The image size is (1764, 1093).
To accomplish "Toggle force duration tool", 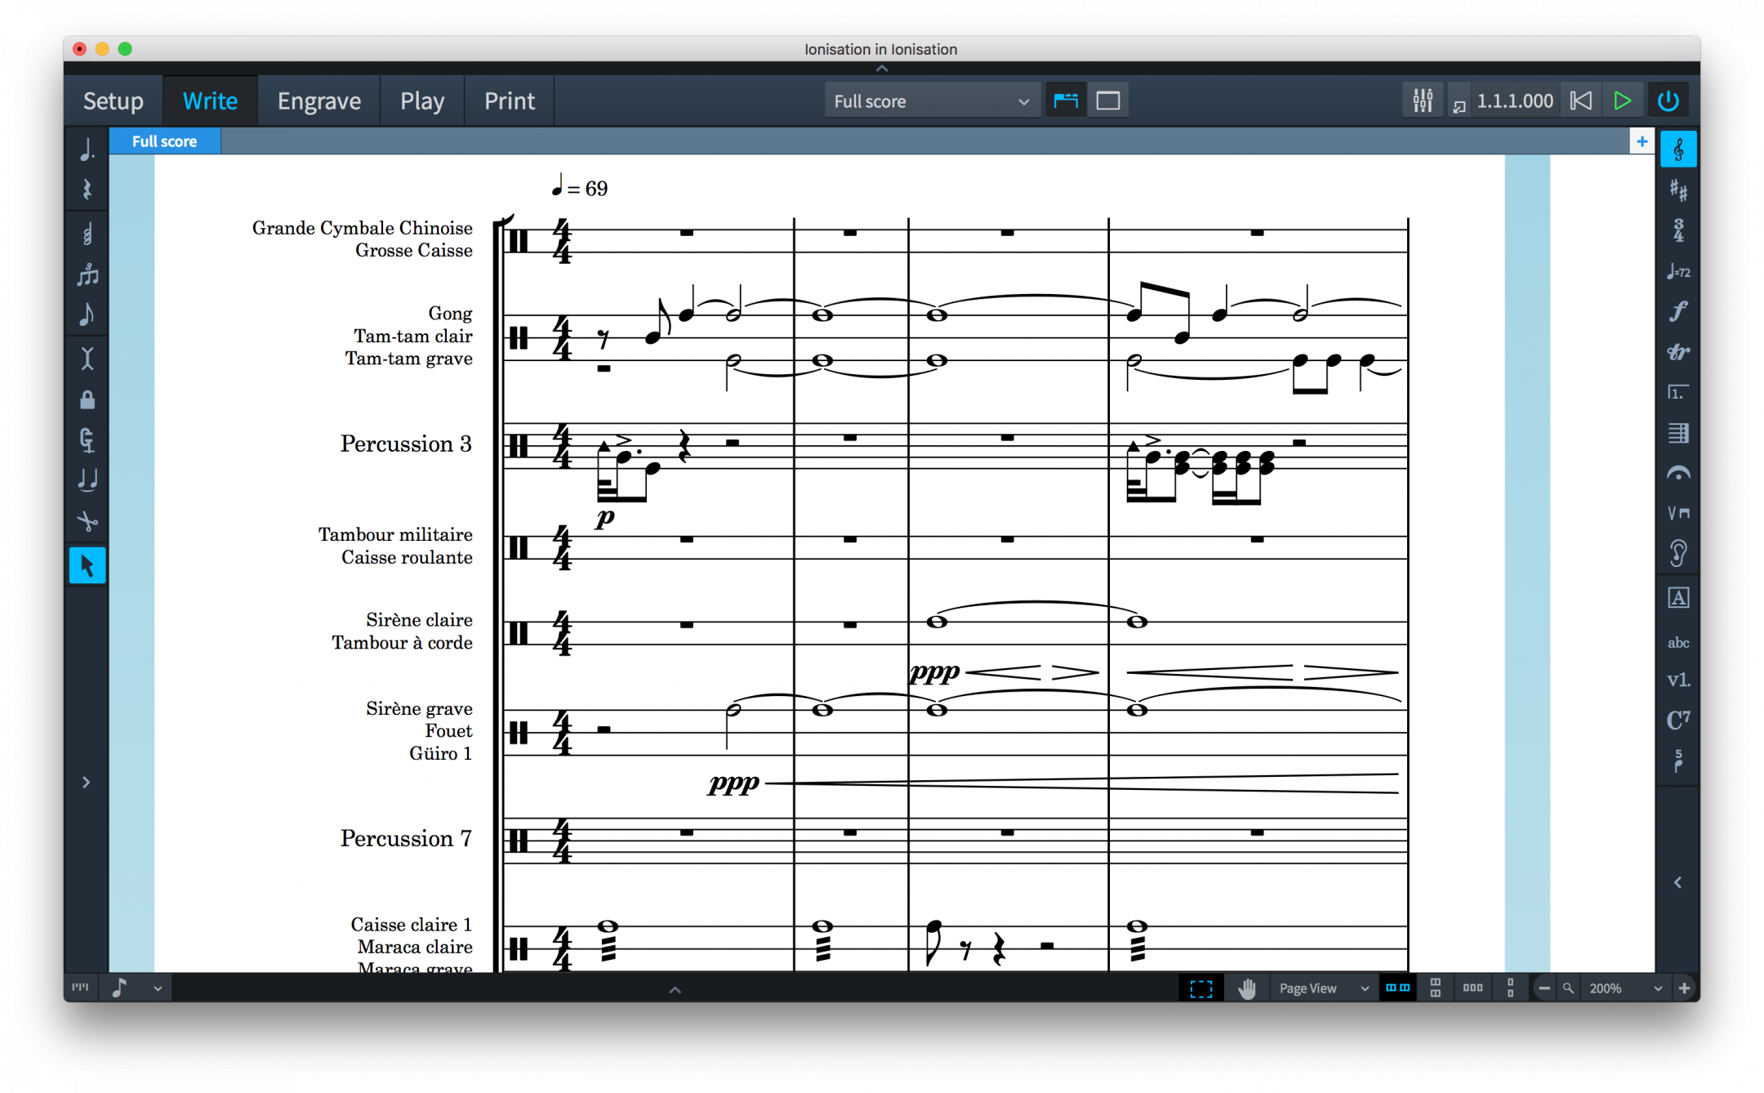I will click(x=87, y=439).
